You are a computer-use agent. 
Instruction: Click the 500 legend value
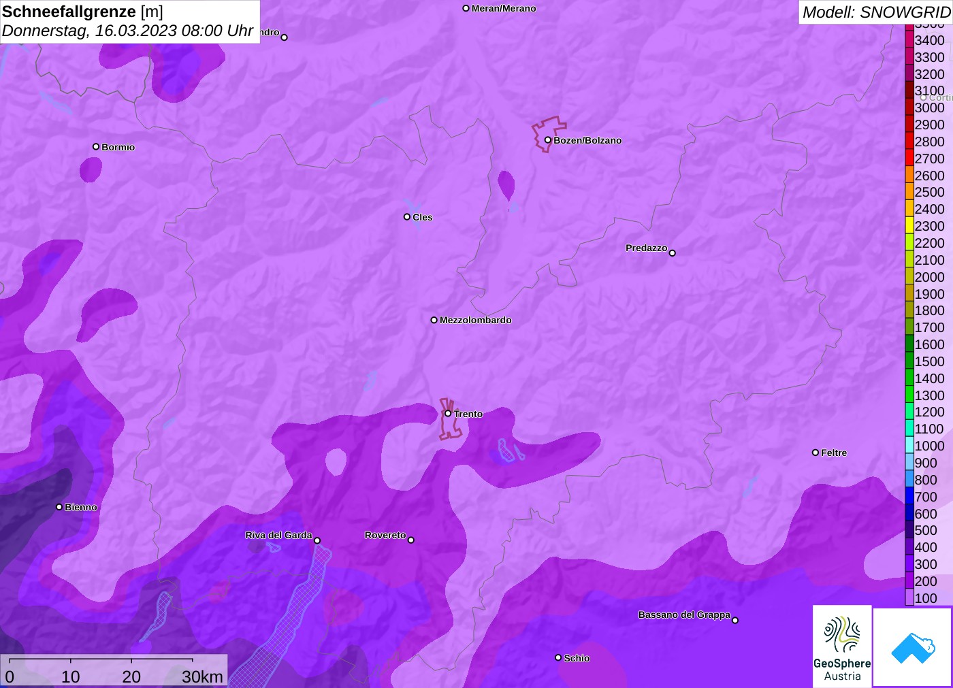(x=926, y=530)
